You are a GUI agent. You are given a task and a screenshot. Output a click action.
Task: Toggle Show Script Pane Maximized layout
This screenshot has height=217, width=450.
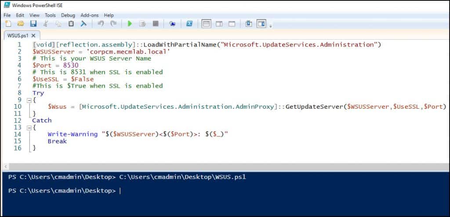pos(232,24)
